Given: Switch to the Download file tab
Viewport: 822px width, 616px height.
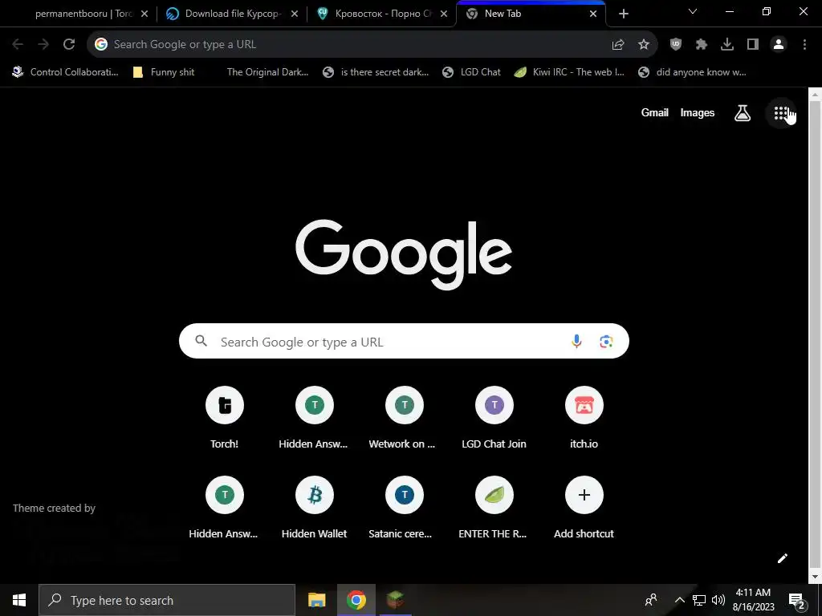Looking at the screenshot, I should pos(230,14).
